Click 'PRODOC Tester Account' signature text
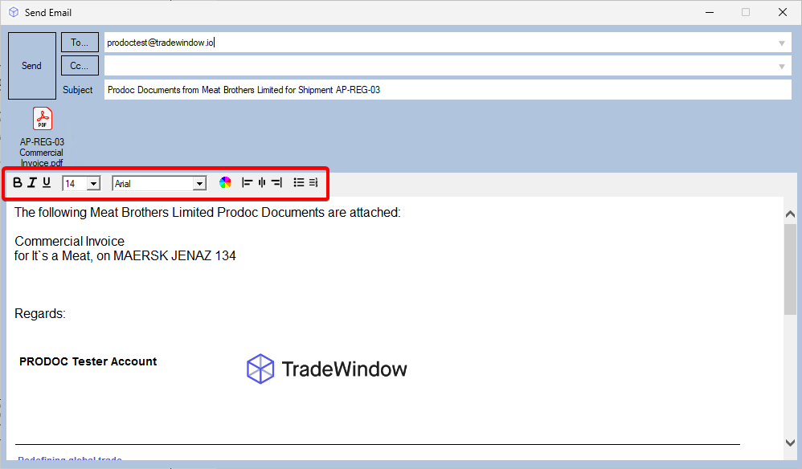Viewport: 802px width, 469px height. coord(88,361)
